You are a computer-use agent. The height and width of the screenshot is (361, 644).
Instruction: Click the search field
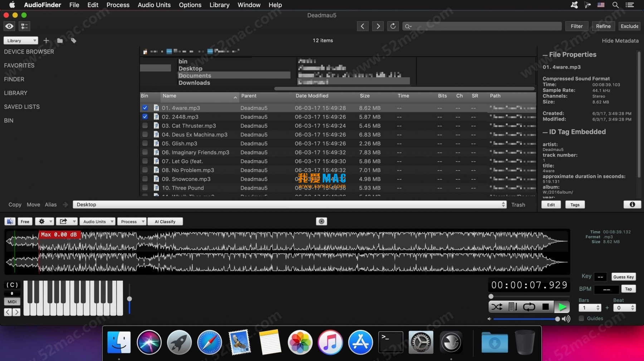[482, 26]
